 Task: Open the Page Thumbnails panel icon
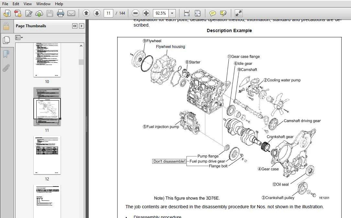(6, 40)
